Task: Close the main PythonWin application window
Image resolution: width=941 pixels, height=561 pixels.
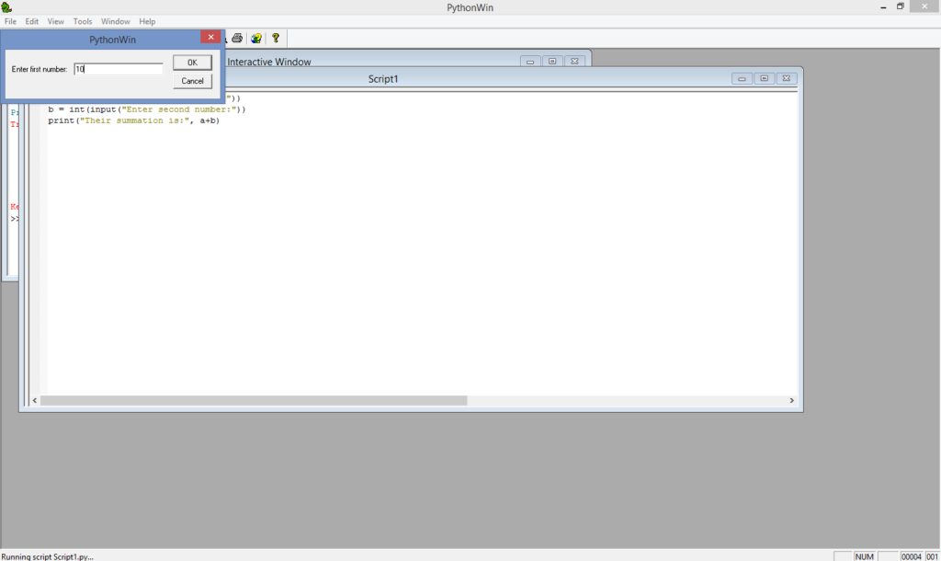Action: click(x=924, y=6)
